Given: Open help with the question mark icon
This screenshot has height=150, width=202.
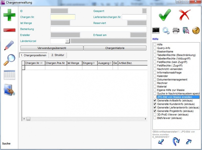Looking at the screenshot, I should click(x=196, y=31).
